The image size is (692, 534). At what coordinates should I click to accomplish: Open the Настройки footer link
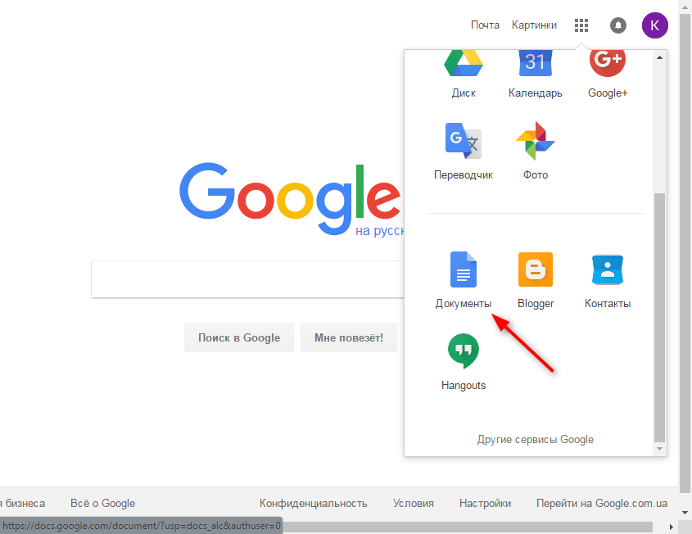[485, 503]
